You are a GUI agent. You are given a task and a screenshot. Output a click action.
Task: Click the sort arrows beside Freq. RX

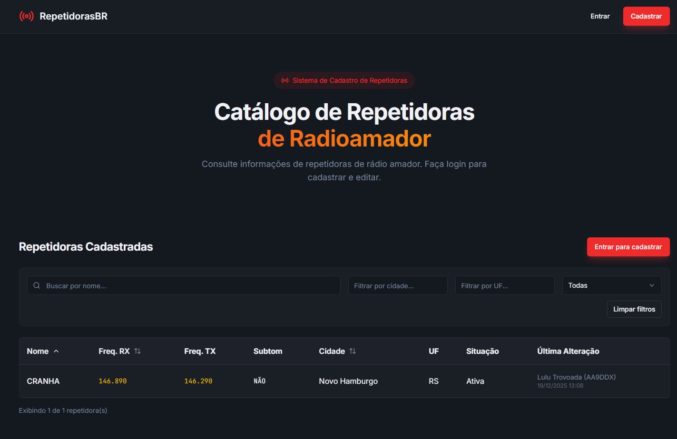(x=137, y=351)
